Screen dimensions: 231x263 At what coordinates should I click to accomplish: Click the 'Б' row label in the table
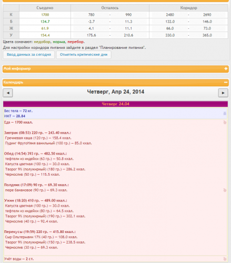pos(11,22)
